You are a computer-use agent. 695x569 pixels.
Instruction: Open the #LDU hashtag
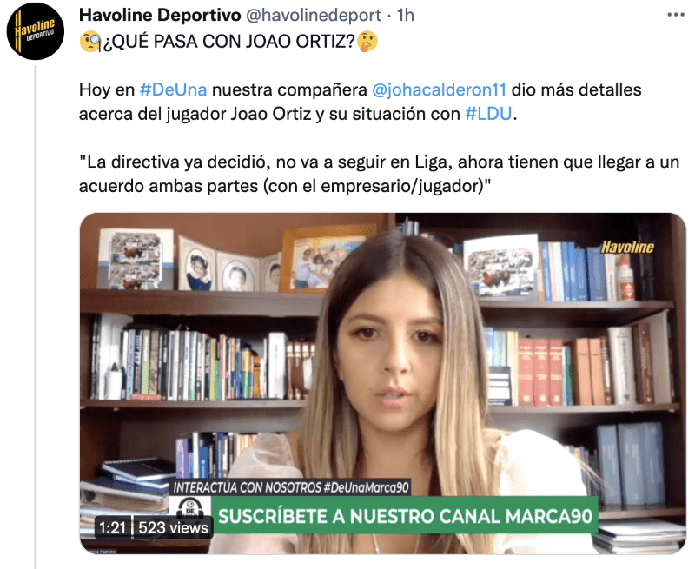tap(488, 114)
